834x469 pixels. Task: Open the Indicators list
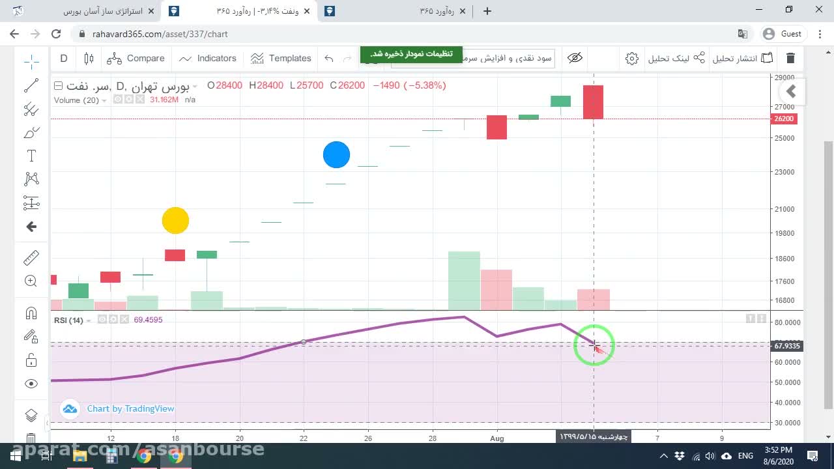pyautogui.click(x=208, y=58)
